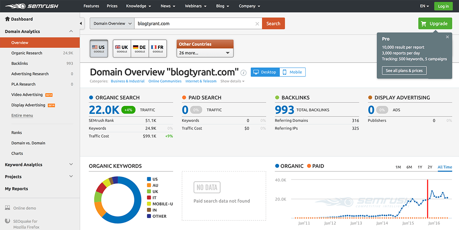Click the orange Search button
459x230 pixels.
tap(273, 24)
